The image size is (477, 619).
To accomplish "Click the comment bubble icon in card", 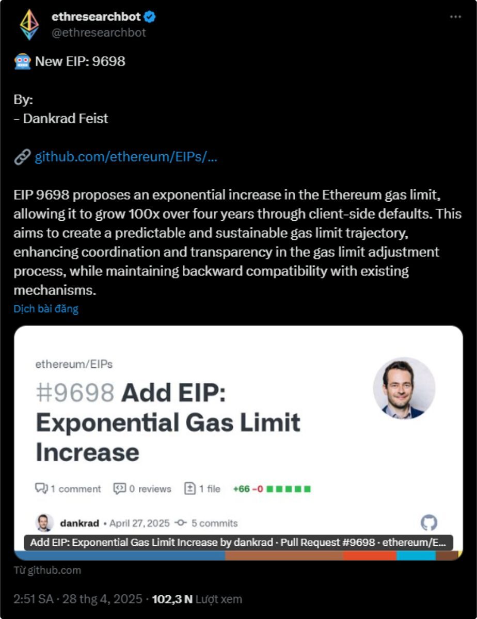I will pos(41,488).
